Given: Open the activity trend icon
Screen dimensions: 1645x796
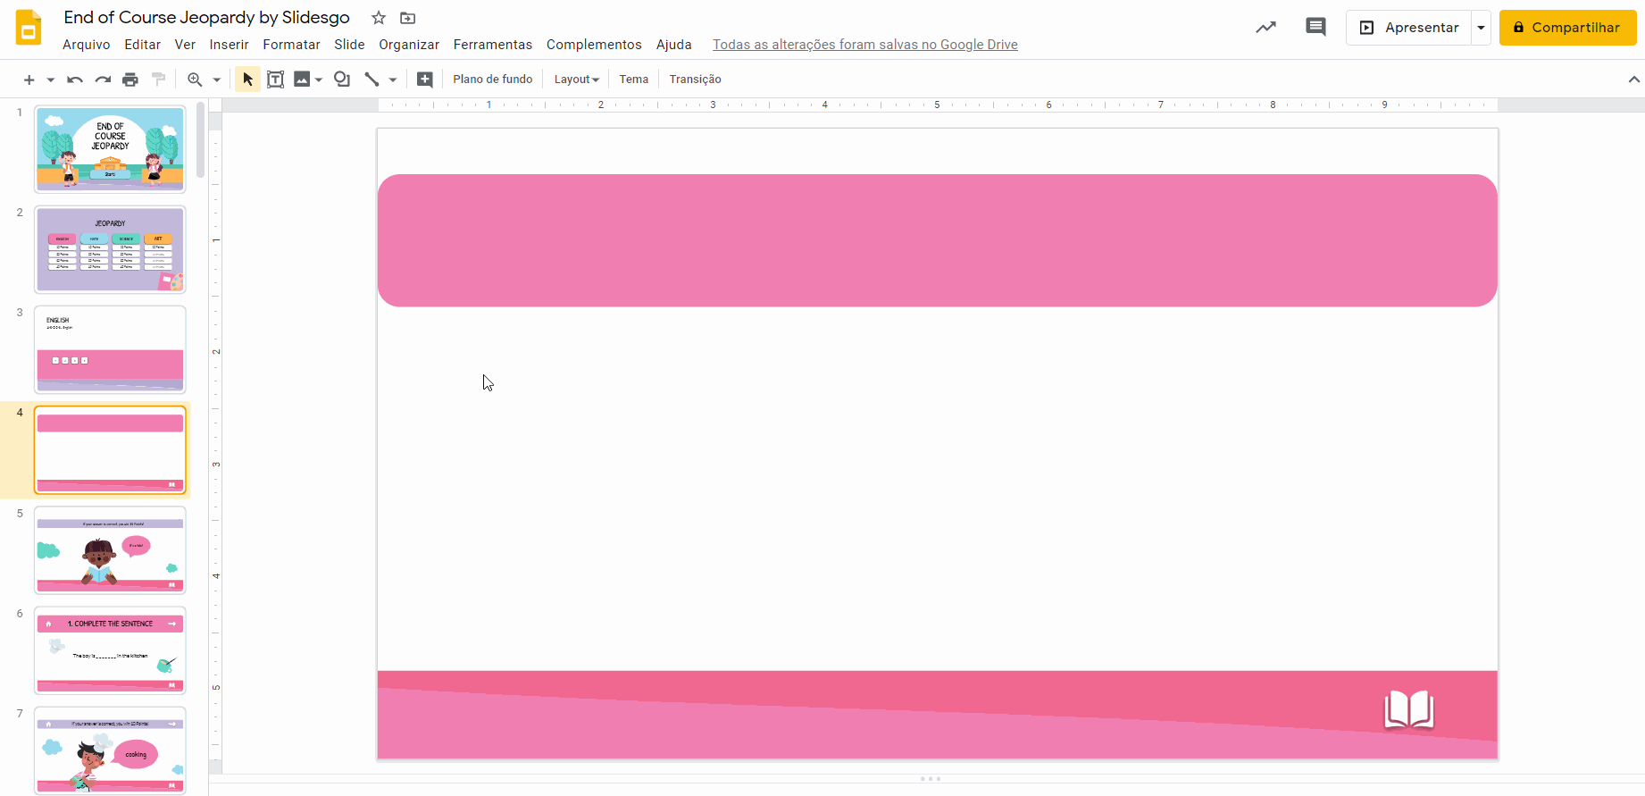Looking at the screenshot, I should point(1265,28).
